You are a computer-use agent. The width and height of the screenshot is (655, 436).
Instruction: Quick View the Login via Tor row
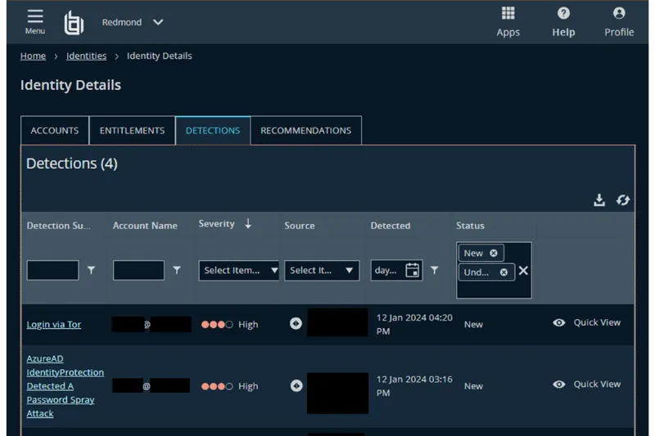pyautogui.click(x=587, y=322)
